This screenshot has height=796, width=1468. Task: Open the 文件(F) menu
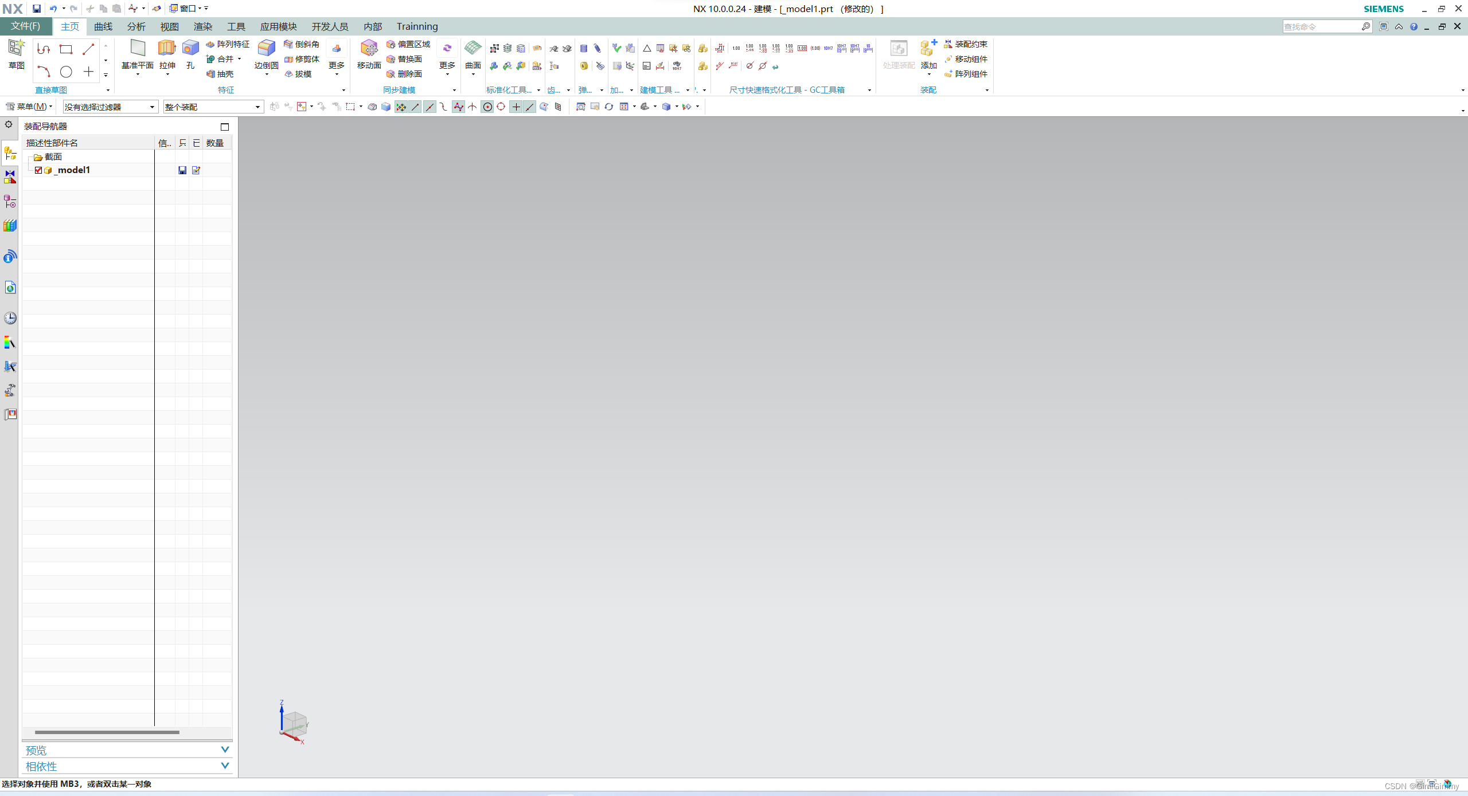[x=26, y=26]
